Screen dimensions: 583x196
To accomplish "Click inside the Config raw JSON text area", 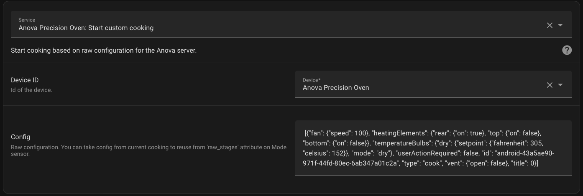I will (x=433, y=148).
